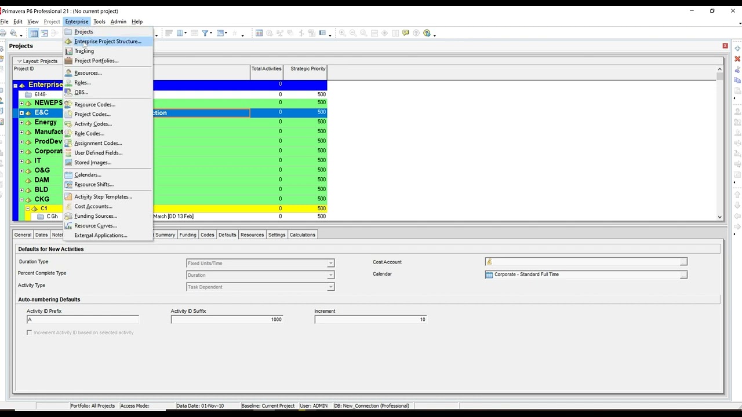The height and width of the screenshot is (417, 742).
Task: Click the Stored Images icon in the menu
Action: pyautogui.click(x=68, y=163)
